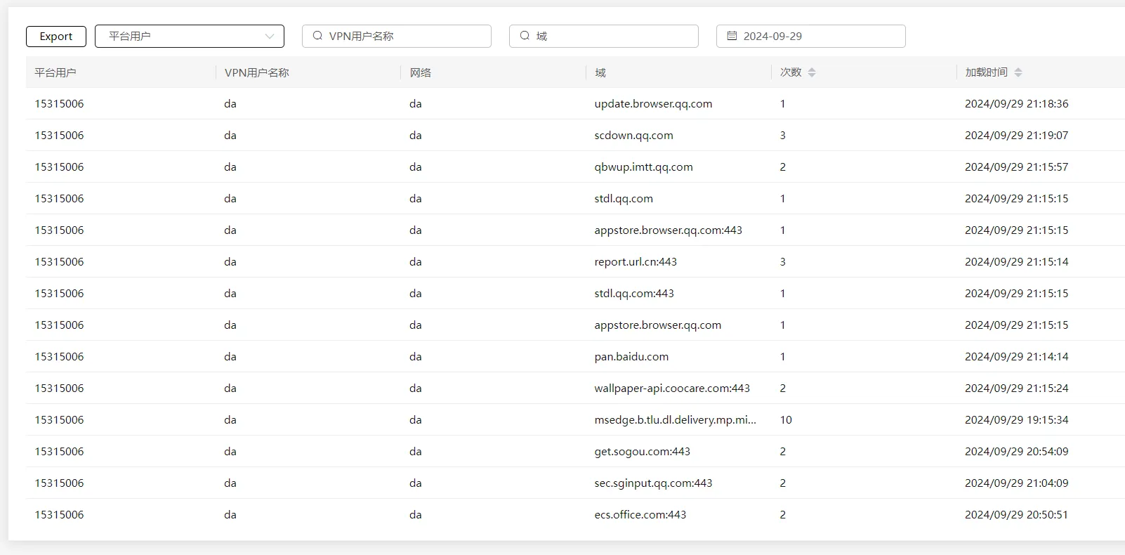Click timestamp 2024/09/29 21:04:09
The image size is (1125, 555).
pyautogui.click(x=1016, y=483)
